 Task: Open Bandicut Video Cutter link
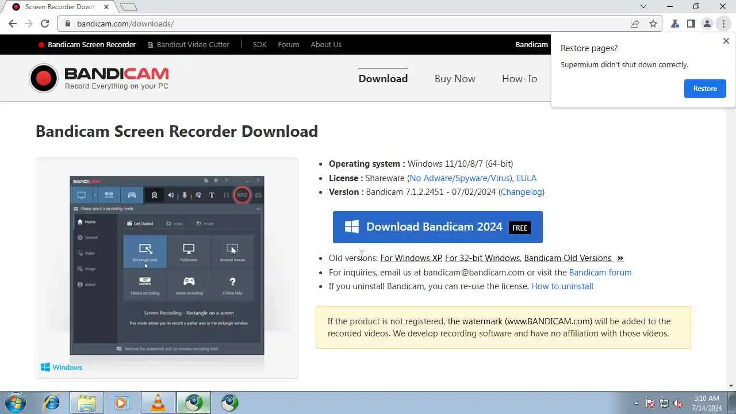(189, 44)
